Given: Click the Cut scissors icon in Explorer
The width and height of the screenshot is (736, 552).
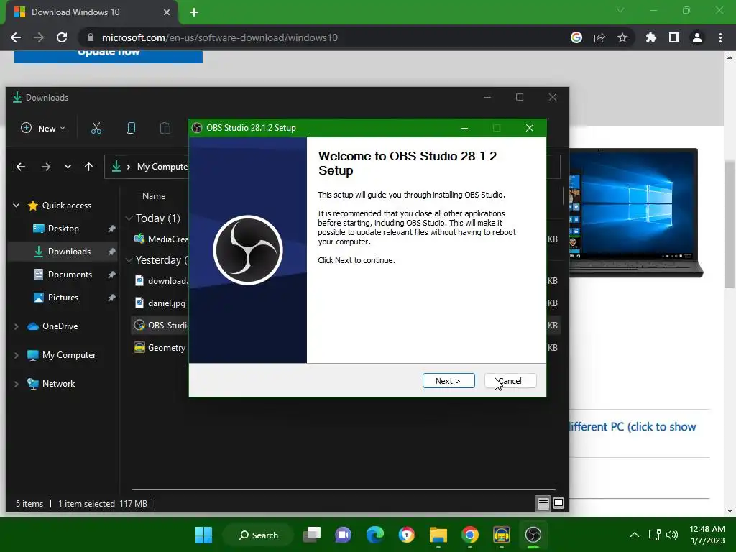Looking at the screenshot, I should click(96, 128).
